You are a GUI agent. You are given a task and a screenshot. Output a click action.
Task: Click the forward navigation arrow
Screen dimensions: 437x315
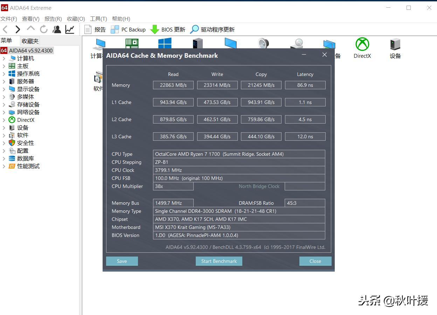pyautogui.click(x=18, y=29)
